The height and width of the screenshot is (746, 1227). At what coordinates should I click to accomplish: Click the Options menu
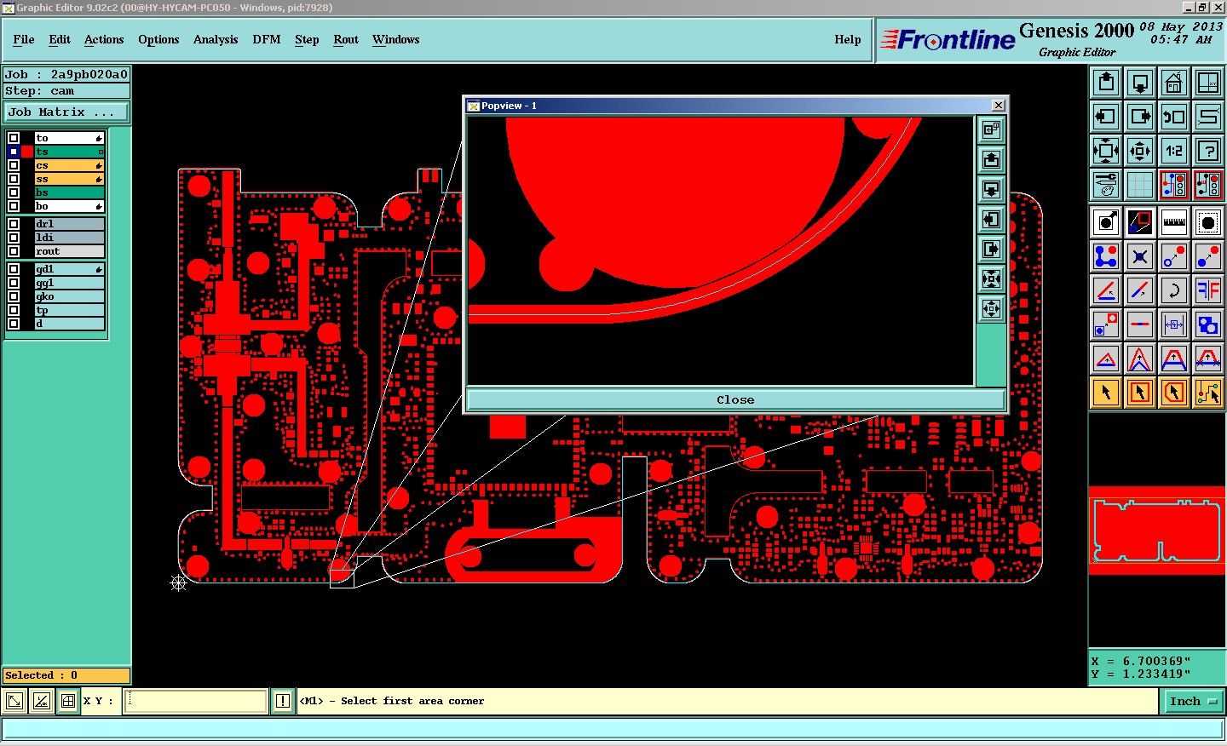[158, 40]
